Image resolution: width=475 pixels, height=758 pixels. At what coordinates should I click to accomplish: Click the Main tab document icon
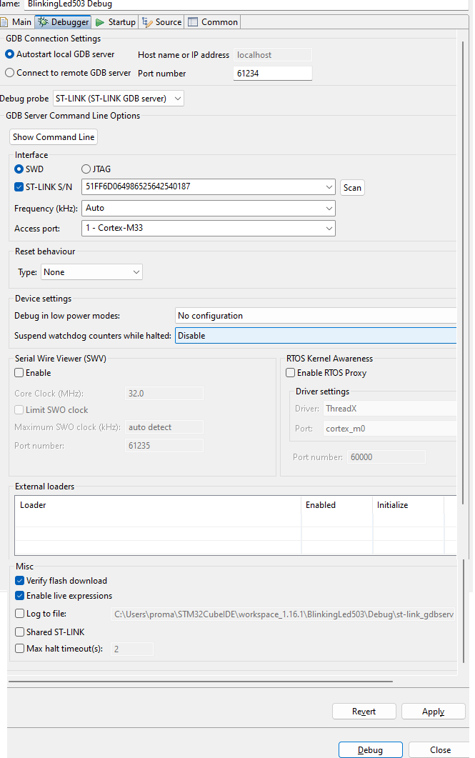coord(4,22)
